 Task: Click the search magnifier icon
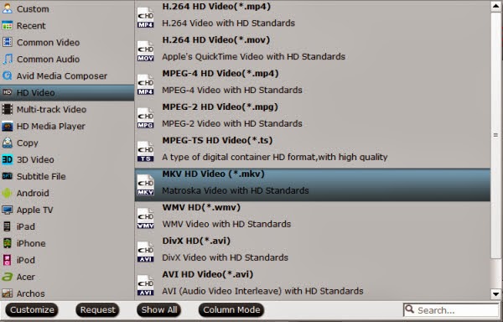(x=410, y=309)
